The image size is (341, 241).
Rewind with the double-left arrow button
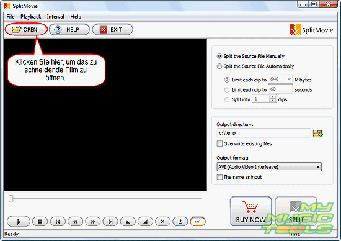[x=75, y=222]
